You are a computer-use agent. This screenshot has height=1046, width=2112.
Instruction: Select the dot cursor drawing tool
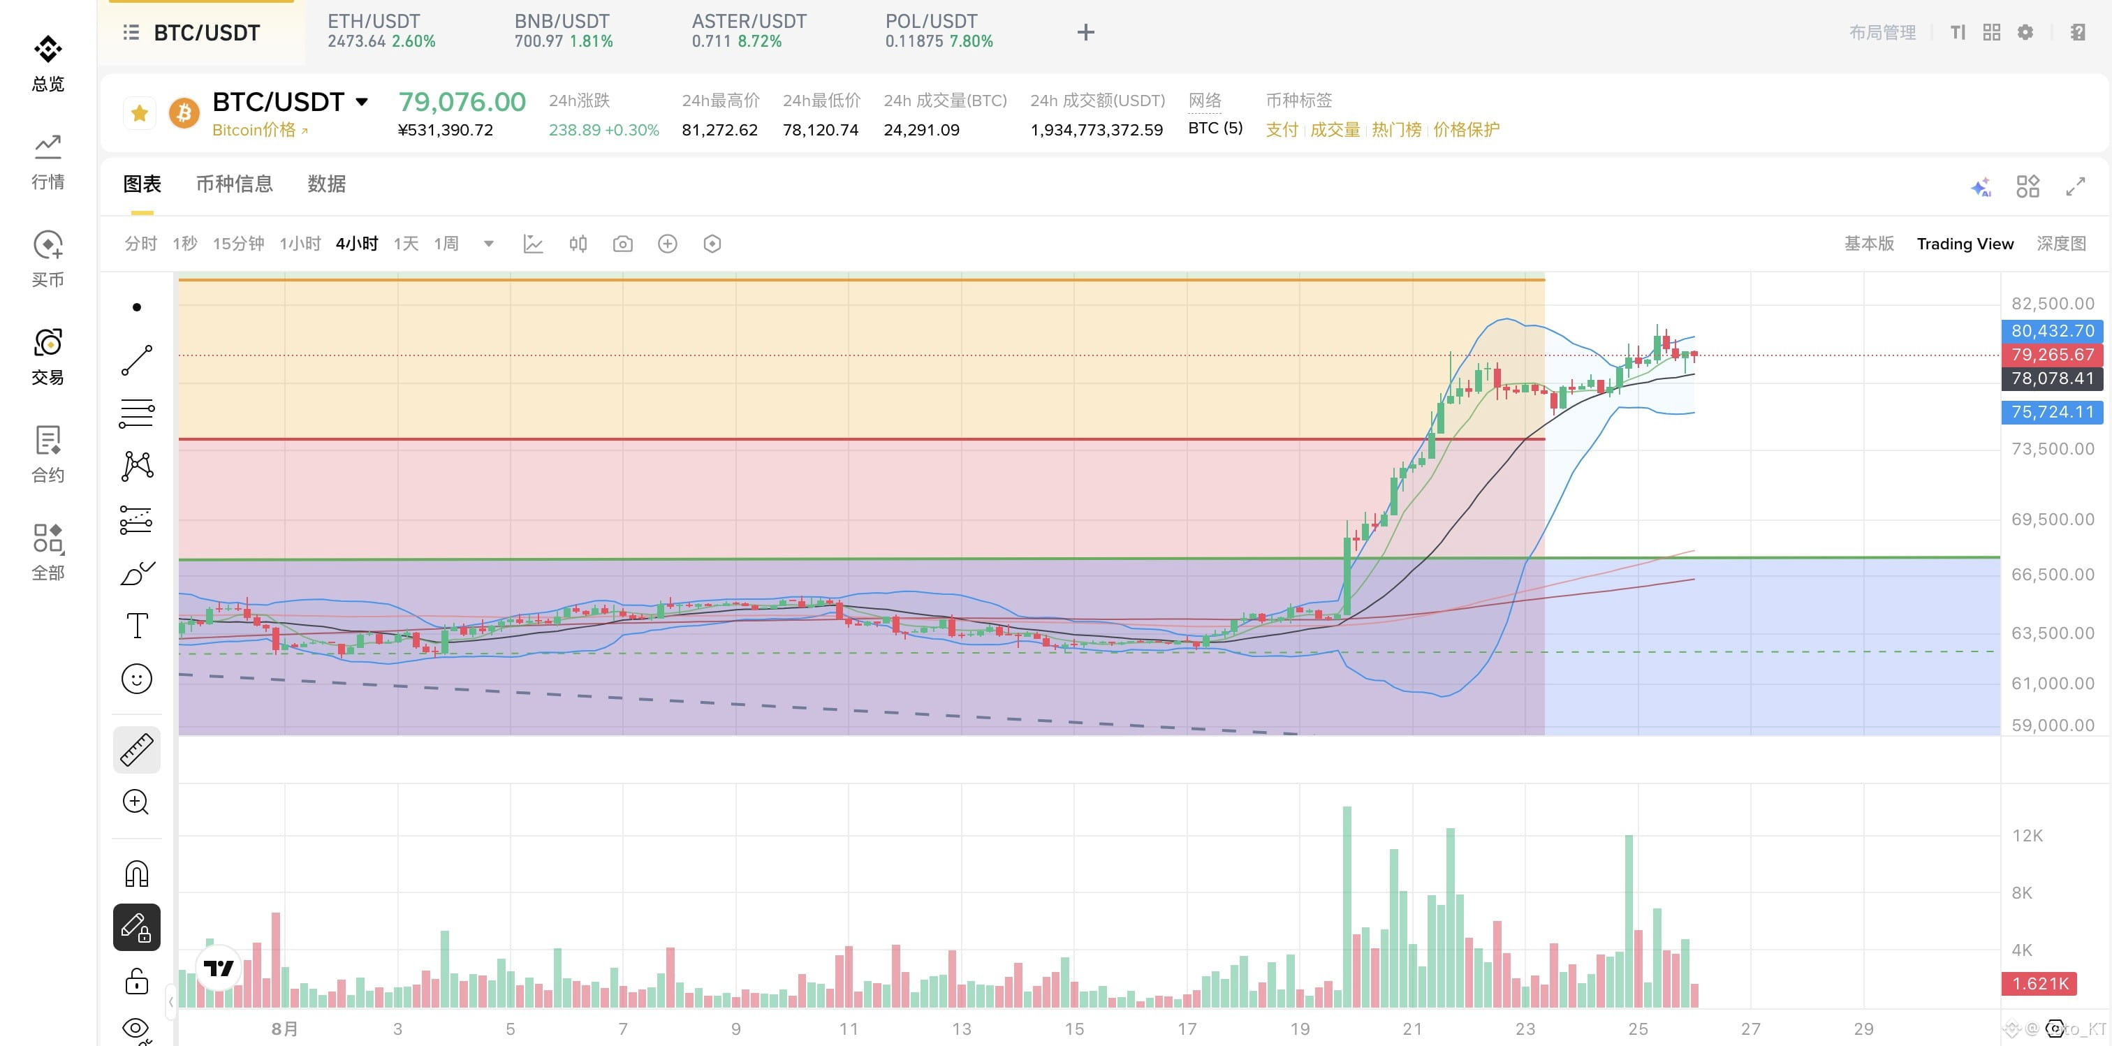(x=136, y=307)
